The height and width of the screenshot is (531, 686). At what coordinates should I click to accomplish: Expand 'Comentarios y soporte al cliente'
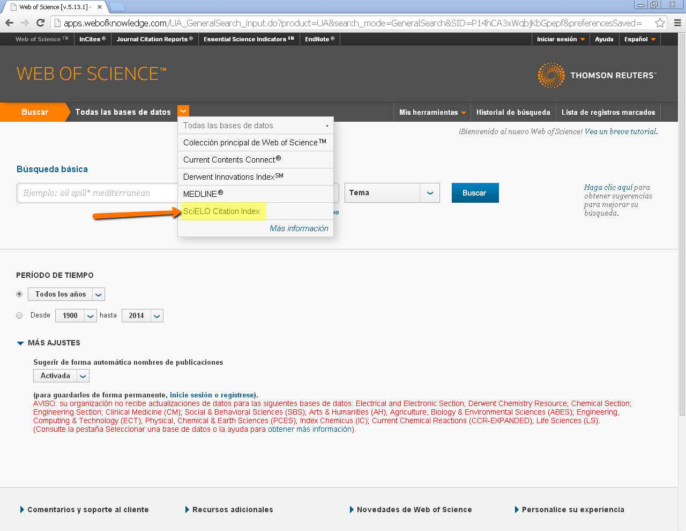click(x=85, y=510)
